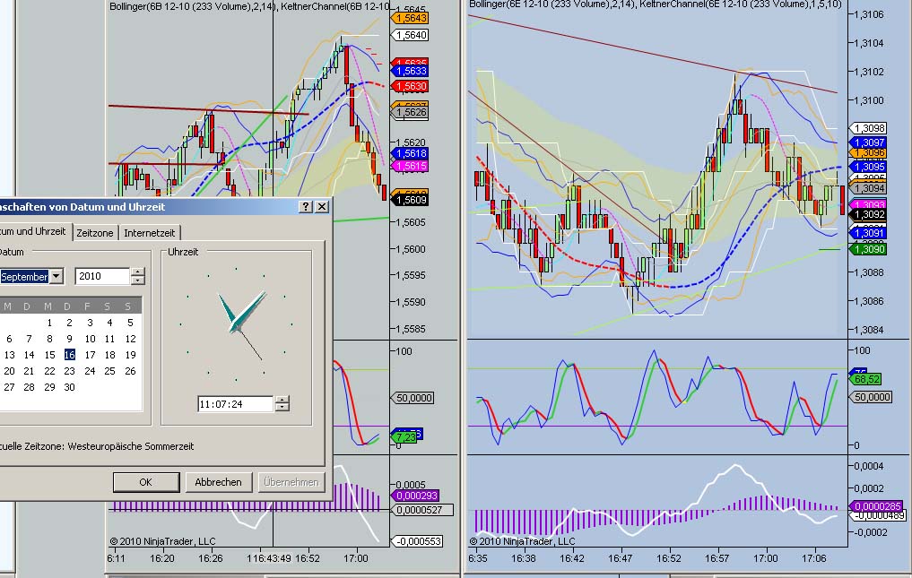Decrease time with spinner down arrow
The image size is (912, 578).
[x=282, y=408]
